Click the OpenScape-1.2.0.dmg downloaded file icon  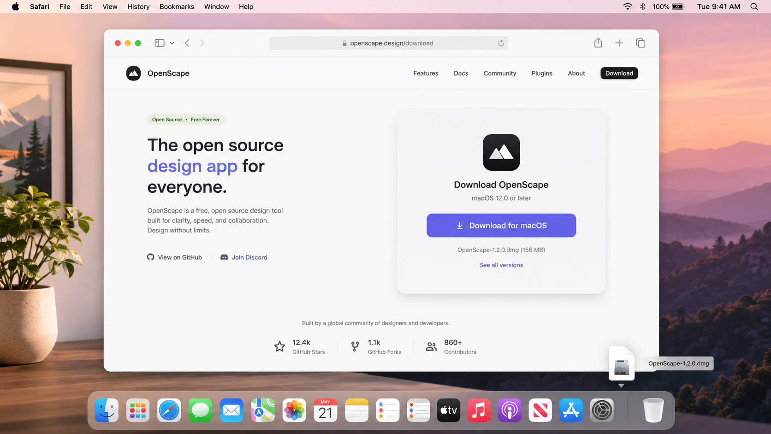pyautogui.click(x=622, y=363)
